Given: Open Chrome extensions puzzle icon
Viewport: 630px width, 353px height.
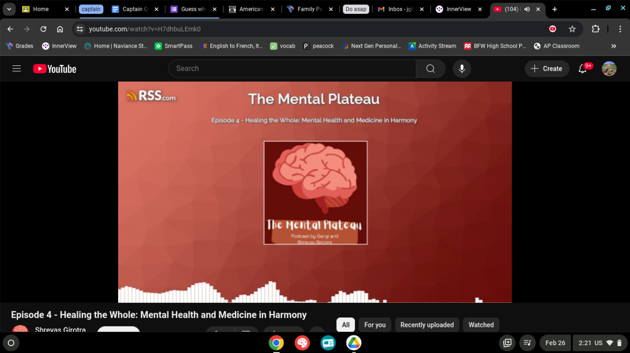Looking at the screenshot, I should click(595, 29).
